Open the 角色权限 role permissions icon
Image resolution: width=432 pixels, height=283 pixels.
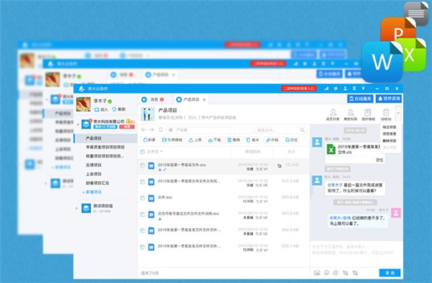pos(351,114)
